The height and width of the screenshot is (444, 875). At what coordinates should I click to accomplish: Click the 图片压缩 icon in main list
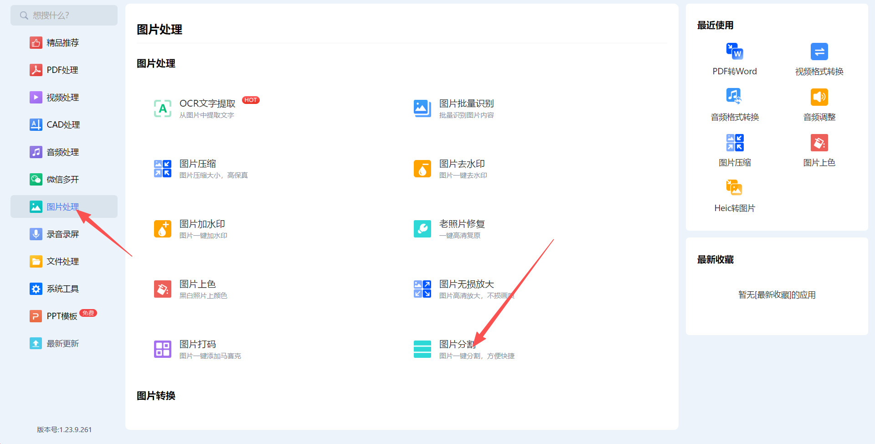pyautogui.click(x=163, y=169)
